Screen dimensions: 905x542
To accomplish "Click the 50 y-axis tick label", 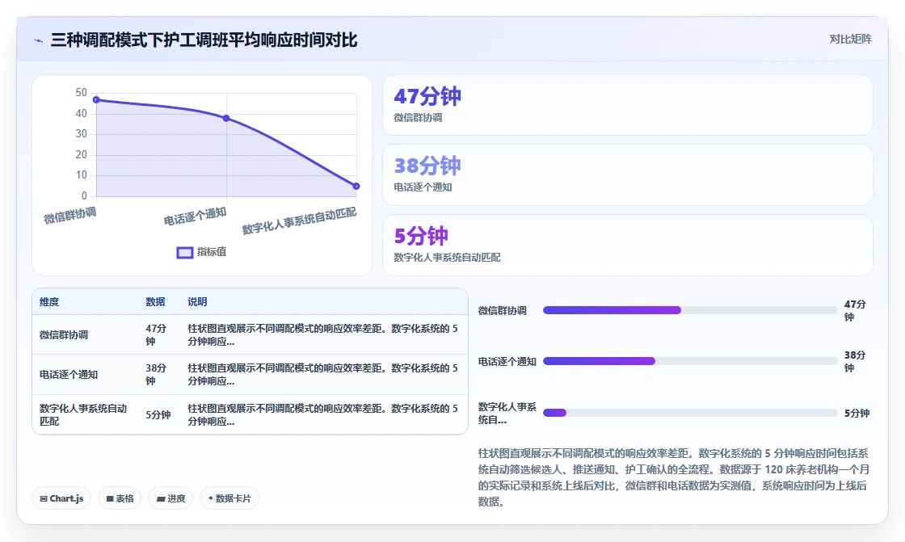I will [81, 92].
